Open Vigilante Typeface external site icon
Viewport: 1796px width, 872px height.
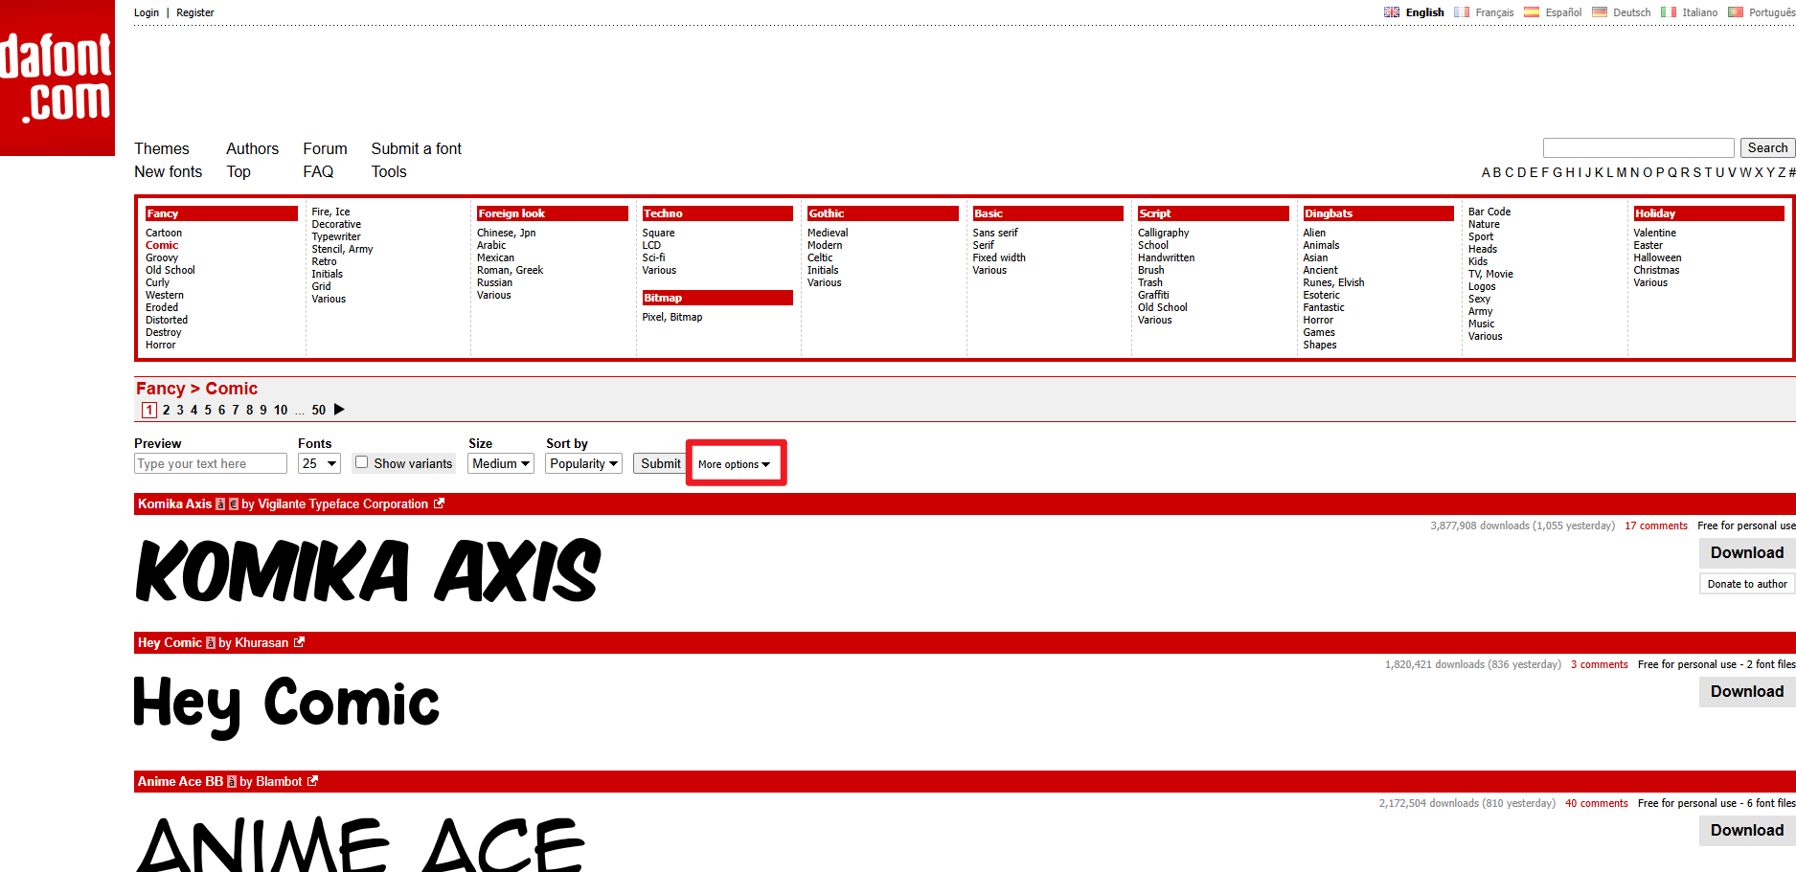coord(439,503)
